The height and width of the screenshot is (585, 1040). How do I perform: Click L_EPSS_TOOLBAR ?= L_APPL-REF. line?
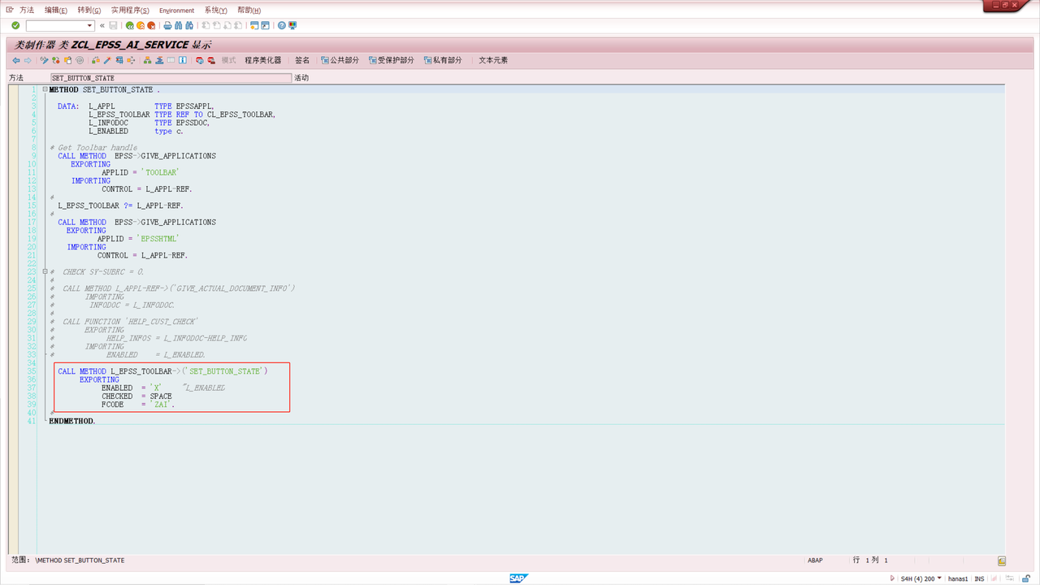coord(121,206)
